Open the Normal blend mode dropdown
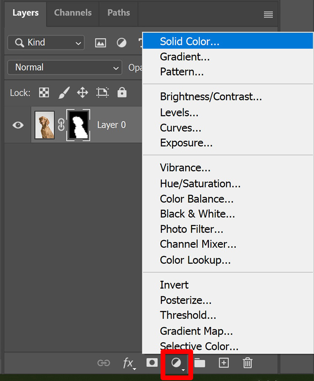 point(65,68)
